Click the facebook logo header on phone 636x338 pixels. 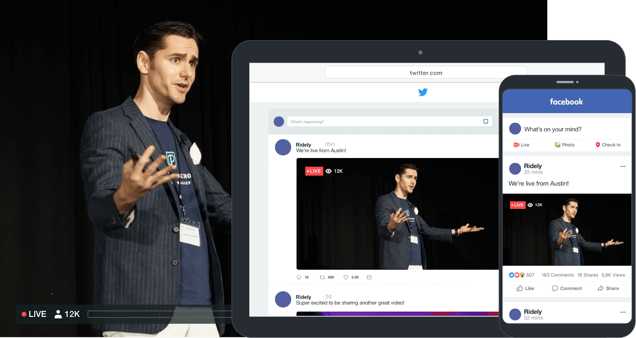[x=566, y=102]
